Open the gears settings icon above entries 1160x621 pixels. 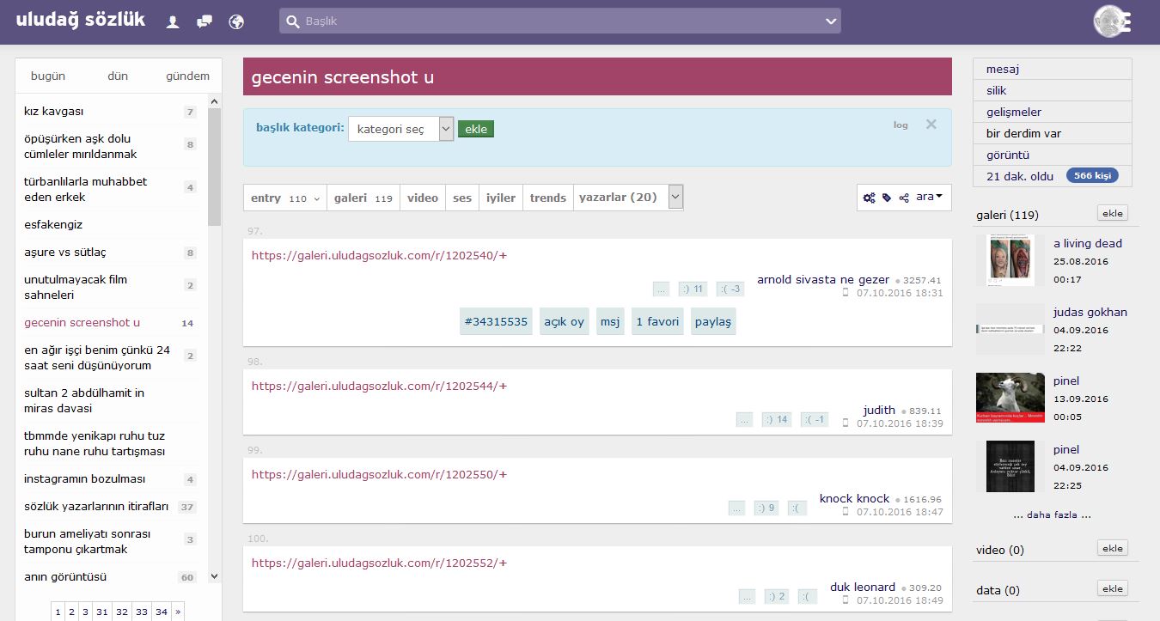click(x=870, y=198)
